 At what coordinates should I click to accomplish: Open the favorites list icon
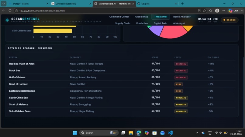click(211, 11)
